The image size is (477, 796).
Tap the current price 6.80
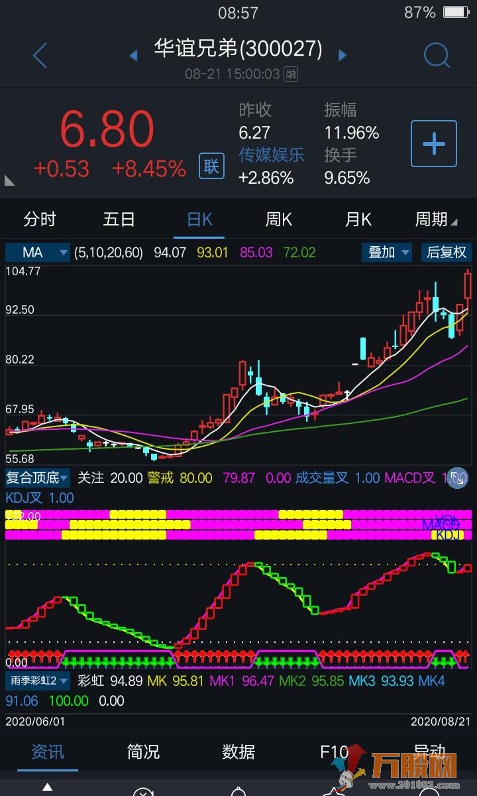pos(107,129)
